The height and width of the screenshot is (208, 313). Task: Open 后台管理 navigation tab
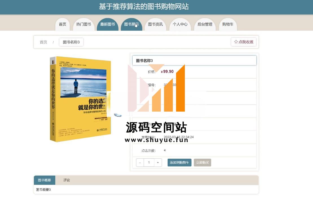pyautogui.click(x=205, y=24)
